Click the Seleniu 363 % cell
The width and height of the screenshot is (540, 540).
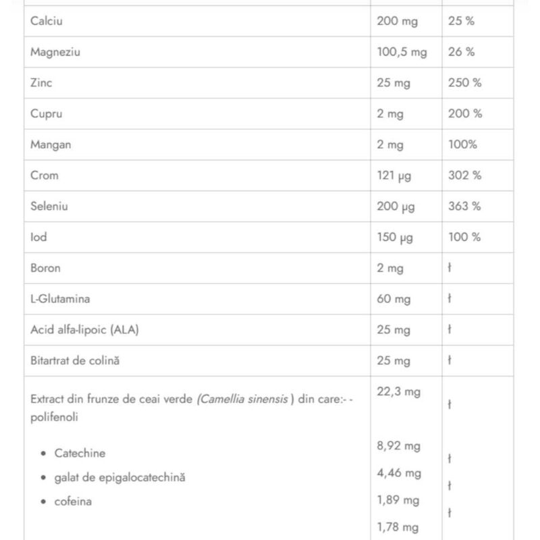coord(464,207)
